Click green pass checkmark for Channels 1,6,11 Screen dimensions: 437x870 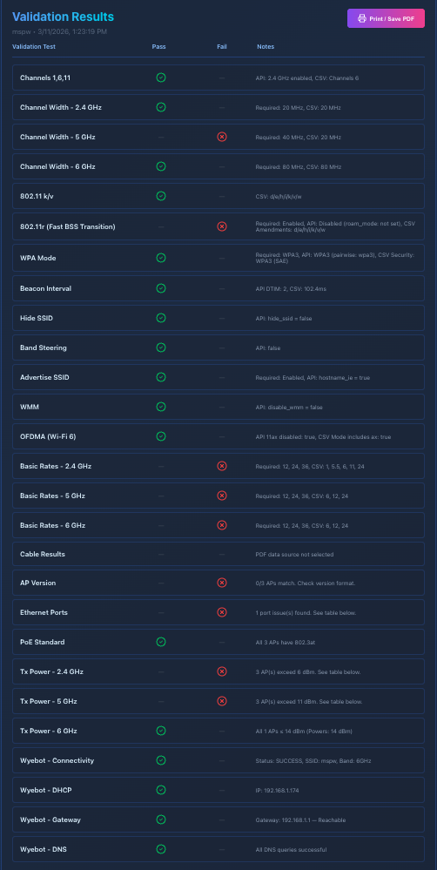click(161, 78)
